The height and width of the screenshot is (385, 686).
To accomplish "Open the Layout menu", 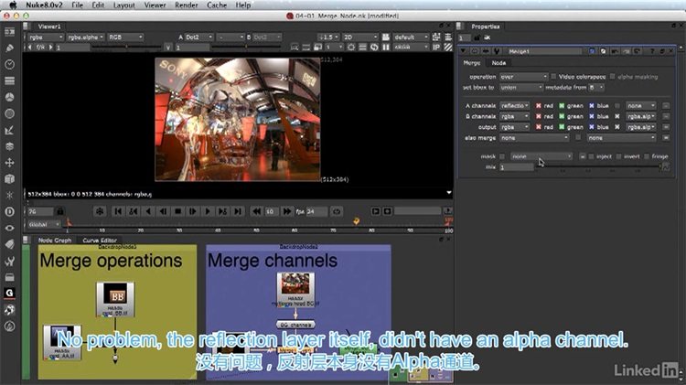I will point(124,5).
